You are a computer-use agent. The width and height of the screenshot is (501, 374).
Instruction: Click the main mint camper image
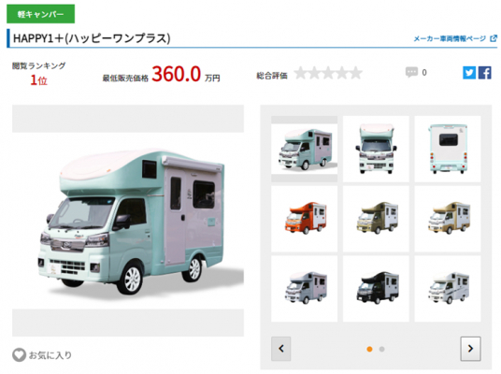click(x=128, y=221)
